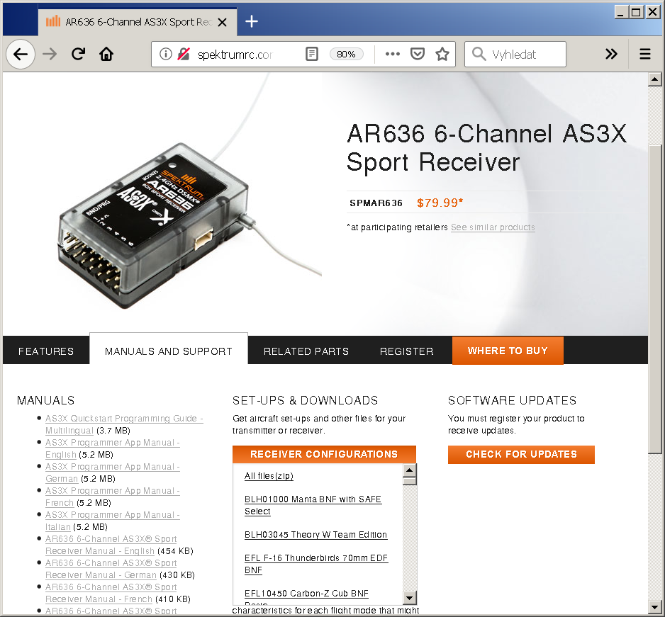Image resolution: width=665 pixels, height=617 pixels.
Task: Click the Where To Buy button
Action: tap(508, 351)
